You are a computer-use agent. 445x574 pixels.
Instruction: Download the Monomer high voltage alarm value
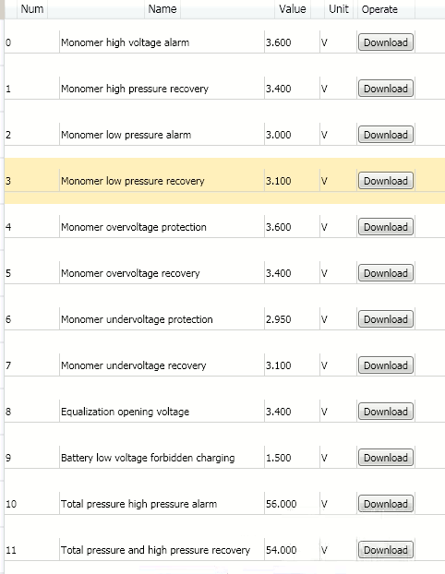[386, 42]
